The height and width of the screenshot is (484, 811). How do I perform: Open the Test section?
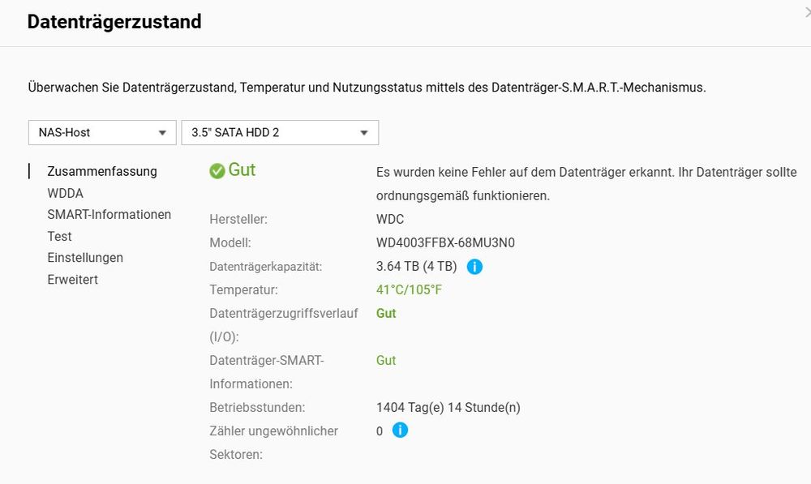[59, 236]
